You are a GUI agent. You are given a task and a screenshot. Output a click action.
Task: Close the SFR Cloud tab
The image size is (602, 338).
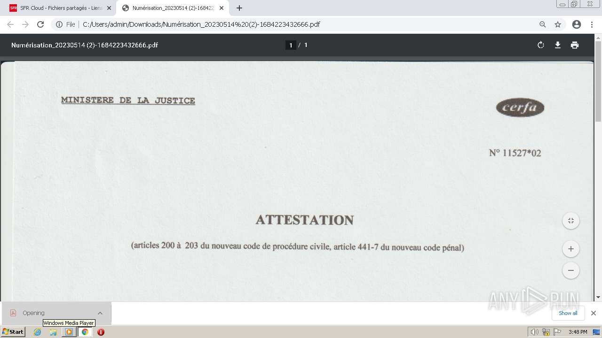tap(109, 8)
